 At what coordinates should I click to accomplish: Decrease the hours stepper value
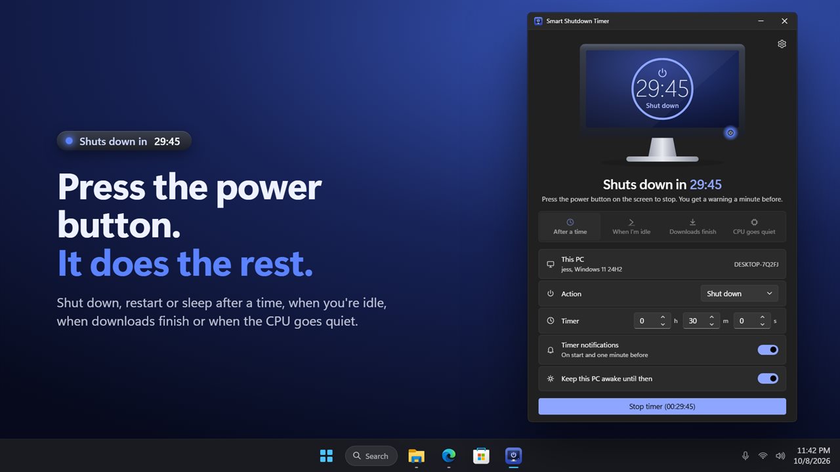(662, 324)
